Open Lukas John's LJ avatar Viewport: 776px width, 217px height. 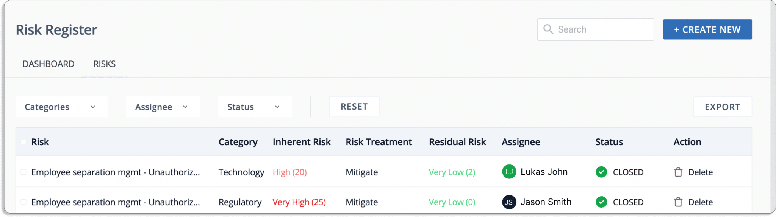(x=509, y=172)
